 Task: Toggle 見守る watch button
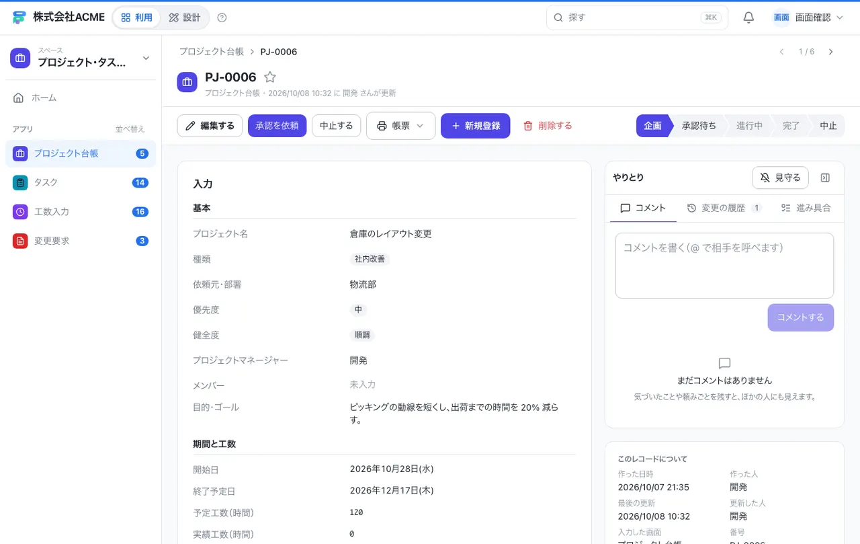pos(780,178)
